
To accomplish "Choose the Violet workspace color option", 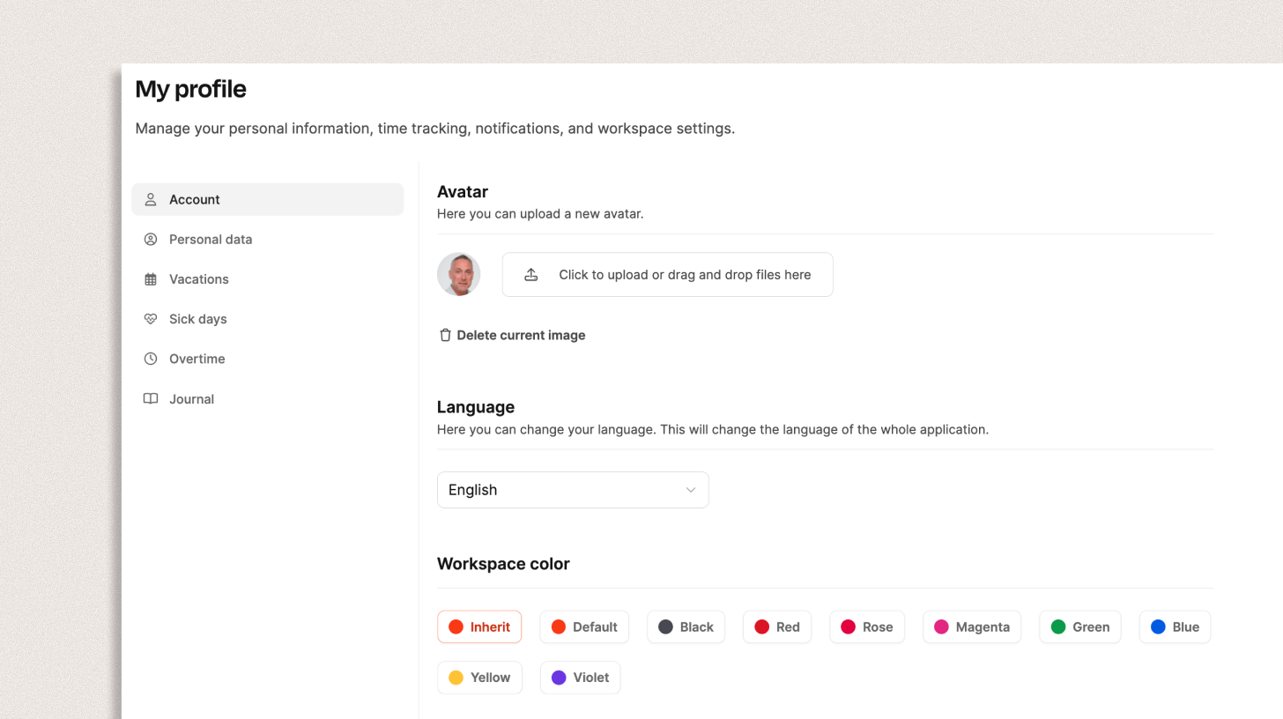I will click(580, 678).
